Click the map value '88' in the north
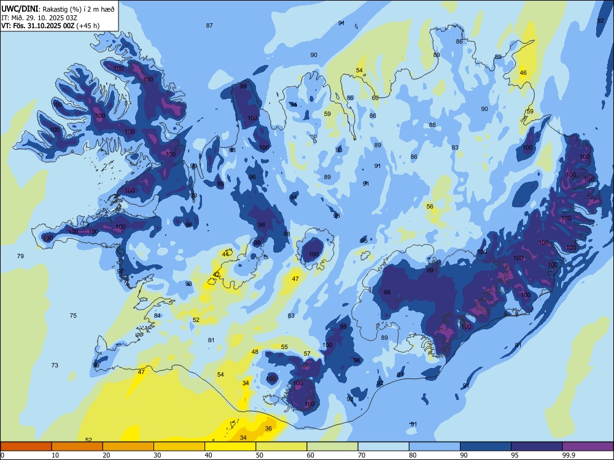Viewport: 614px width, 460px height. pos(432,125)
